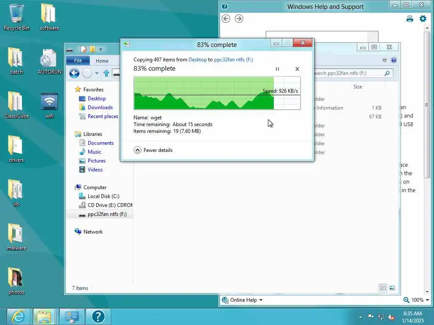Select the lib folder icon
The height and width of the screenshot is (325, 434).
click(17, 193)
